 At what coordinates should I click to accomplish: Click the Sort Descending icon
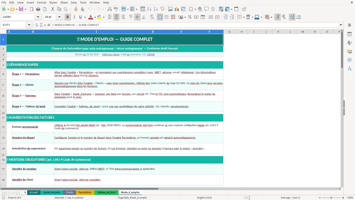point(156,9)
